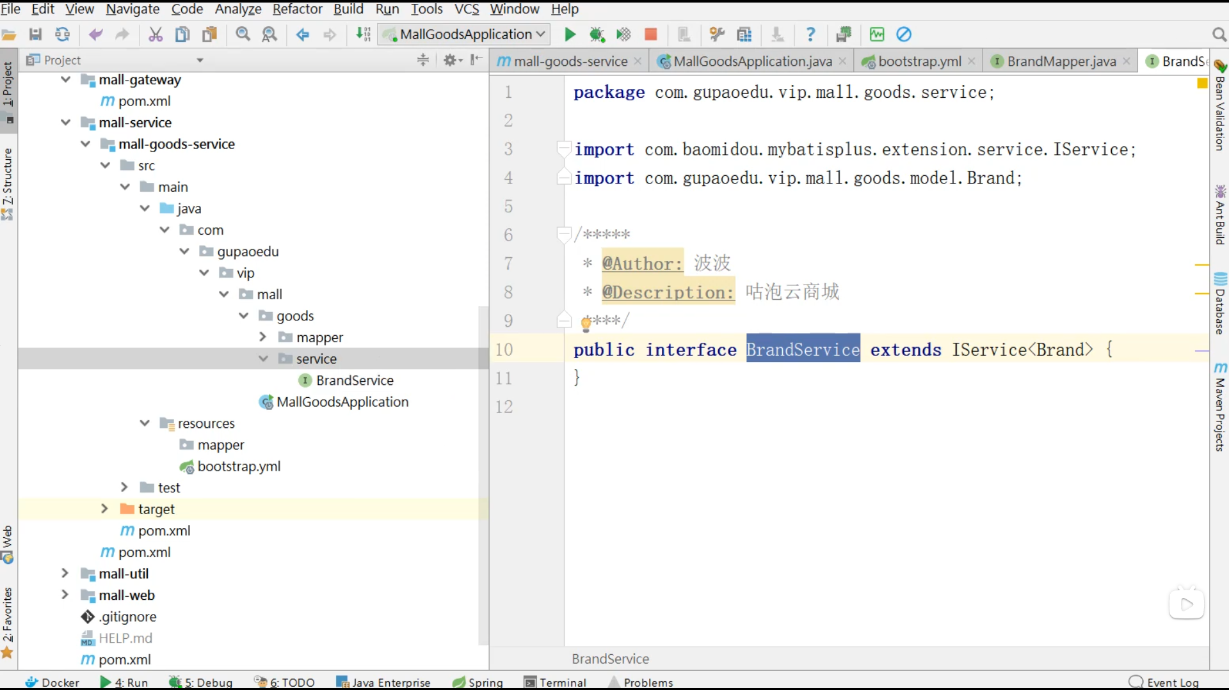1229x690 pixels.
Task: Expand the test folder in the project tree
Action: [x=124, y=487]
